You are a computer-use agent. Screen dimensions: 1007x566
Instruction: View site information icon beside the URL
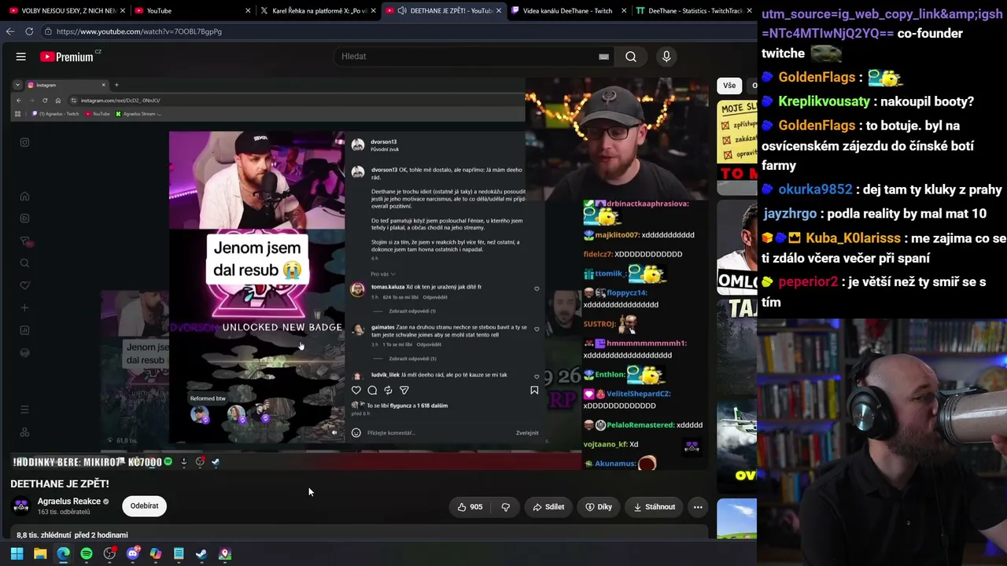pyautogui.click(x=48, y=31)
